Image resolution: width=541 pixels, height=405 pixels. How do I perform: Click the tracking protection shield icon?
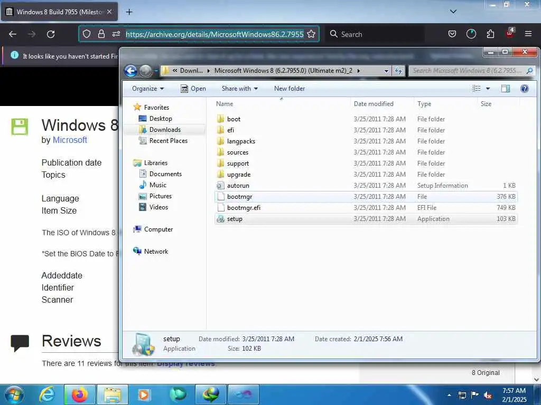[x=87, y=34]
